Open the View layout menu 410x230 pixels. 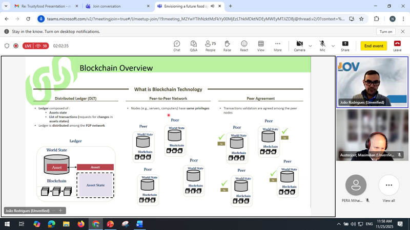click(261, 45)
